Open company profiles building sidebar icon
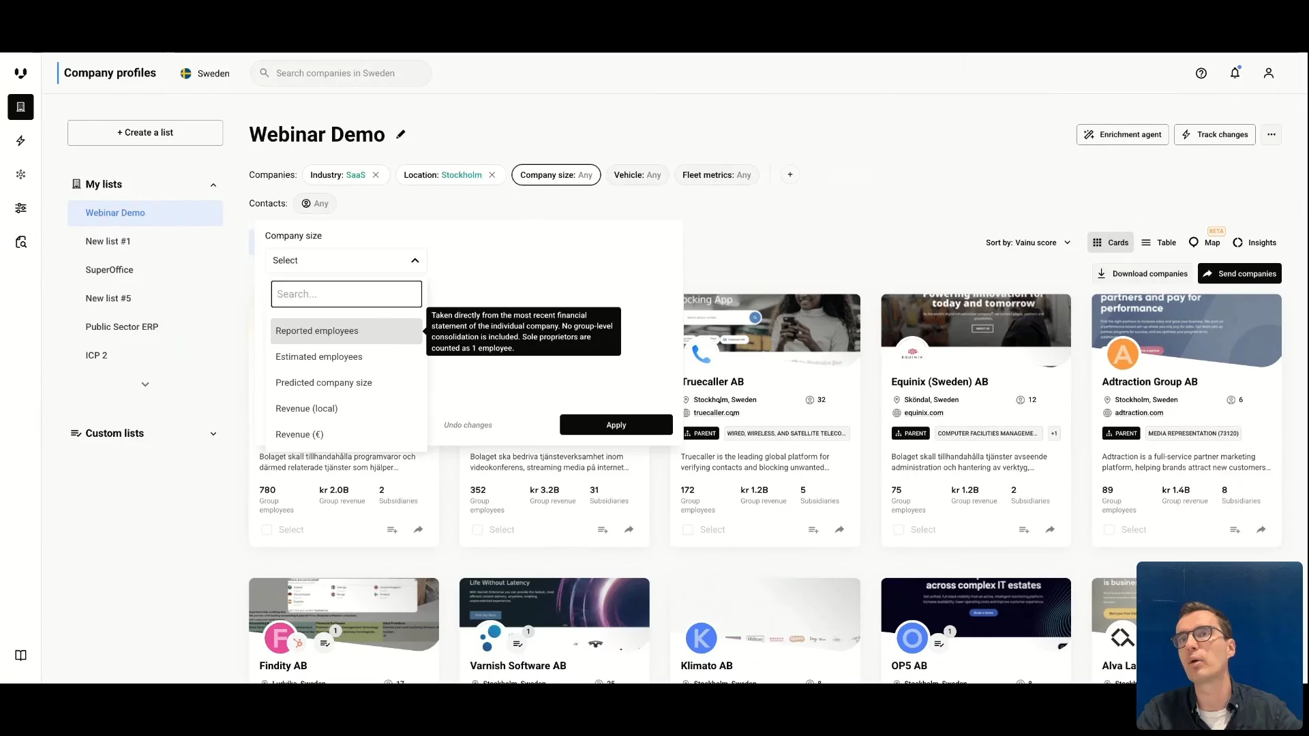This screenshot has height=736, width=1309. click(20, 107)
